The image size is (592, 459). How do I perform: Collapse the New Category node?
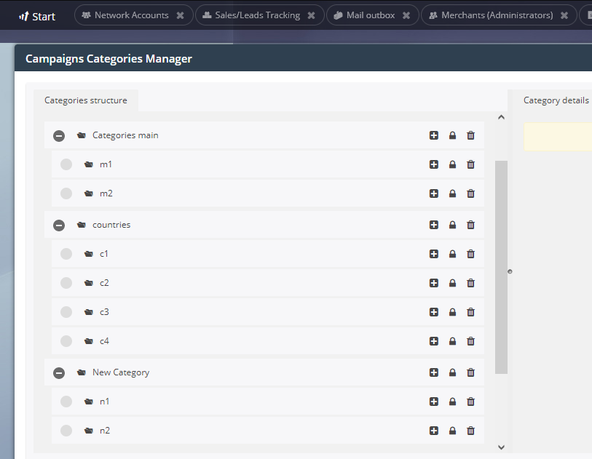[58, 372]
